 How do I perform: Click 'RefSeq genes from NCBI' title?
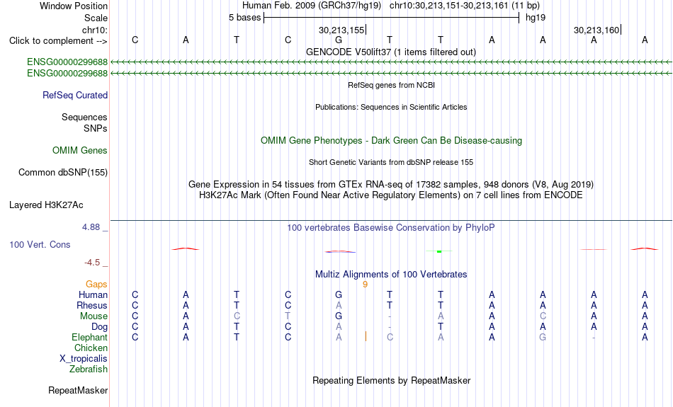(x=391, y=85)
